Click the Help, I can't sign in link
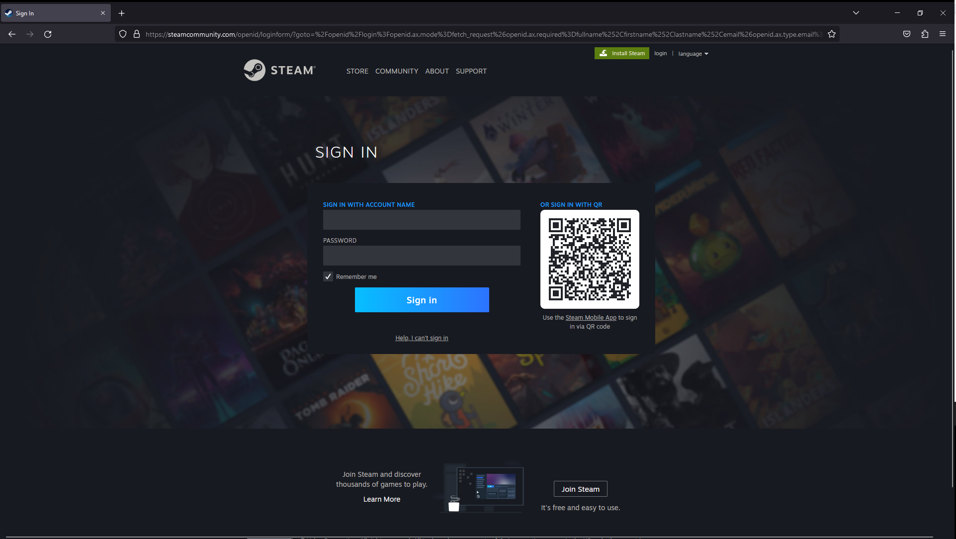956x539 pixels. (x=422, y=338)
